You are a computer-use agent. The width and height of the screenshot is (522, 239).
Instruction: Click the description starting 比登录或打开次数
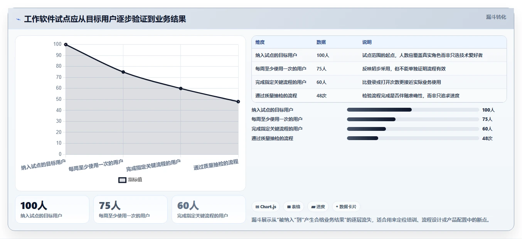click(x=402, y=82)
